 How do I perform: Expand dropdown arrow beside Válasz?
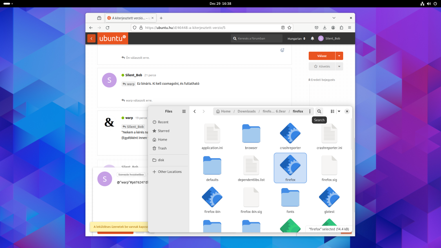(339, 56)
